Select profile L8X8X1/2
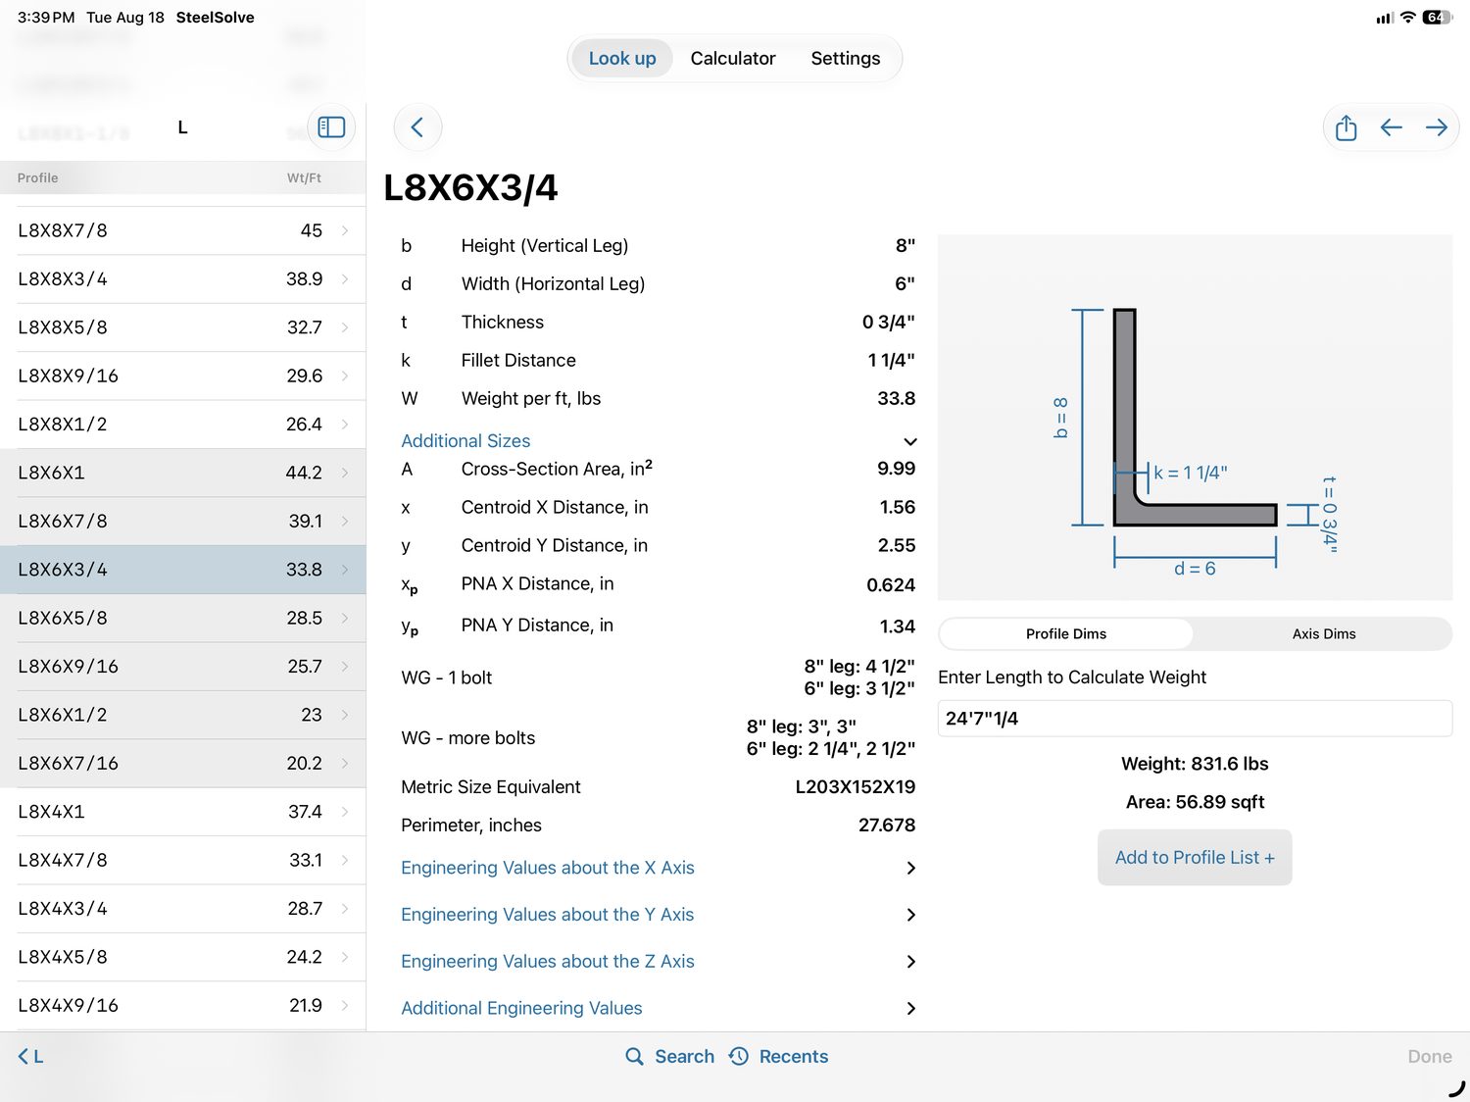Image resolution: width=1470 pixels, height=1102 pixels. pos(183,425)
